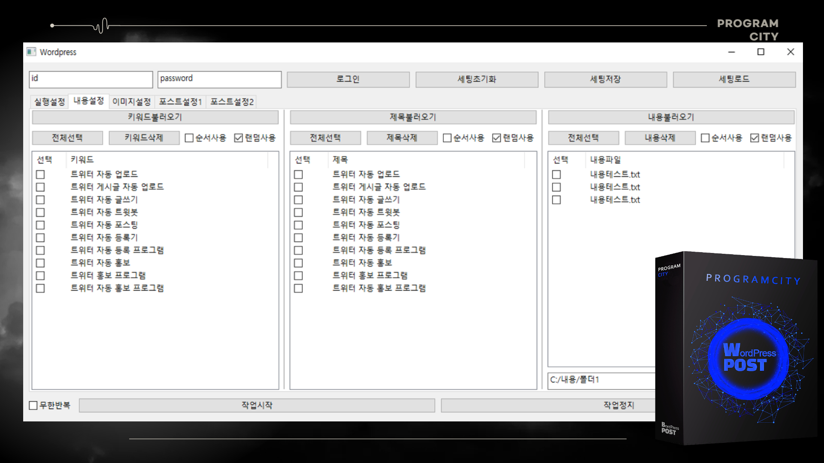Check the third 내용테스트.txt row
Viewport: 824px width, 463px height.
click(x=557, y=200)
